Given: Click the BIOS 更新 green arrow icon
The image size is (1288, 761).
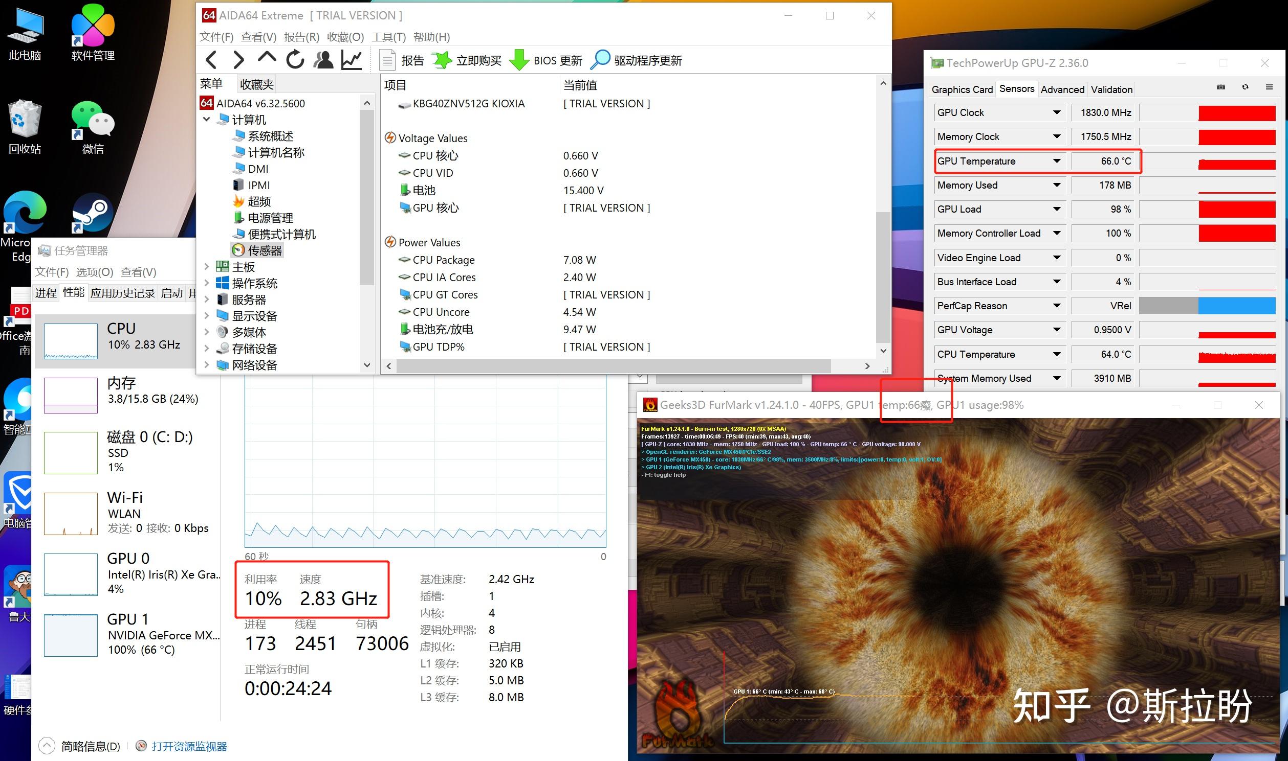Looking at the screenshot, I should [519, 60].
